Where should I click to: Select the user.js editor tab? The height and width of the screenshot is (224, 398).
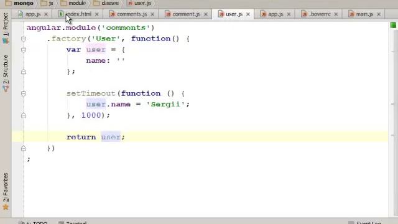coord(234,14)
